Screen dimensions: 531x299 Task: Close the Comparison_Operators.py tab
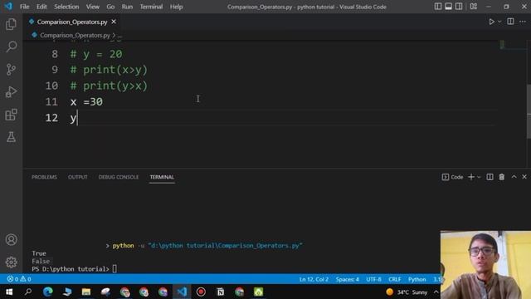[114, 22]
